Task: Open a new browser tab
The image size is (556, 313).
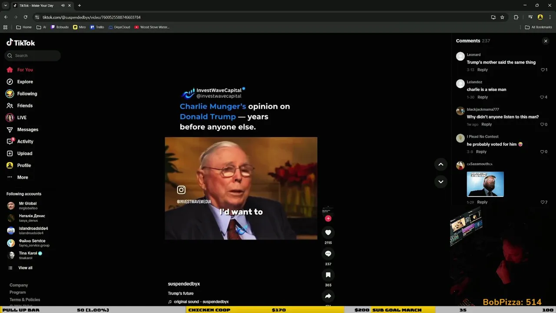Action: click(x=79, y=6)
